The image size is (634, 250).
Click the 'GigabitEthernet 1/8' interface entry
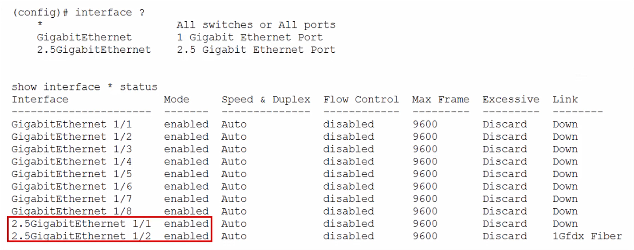(72, 211)
